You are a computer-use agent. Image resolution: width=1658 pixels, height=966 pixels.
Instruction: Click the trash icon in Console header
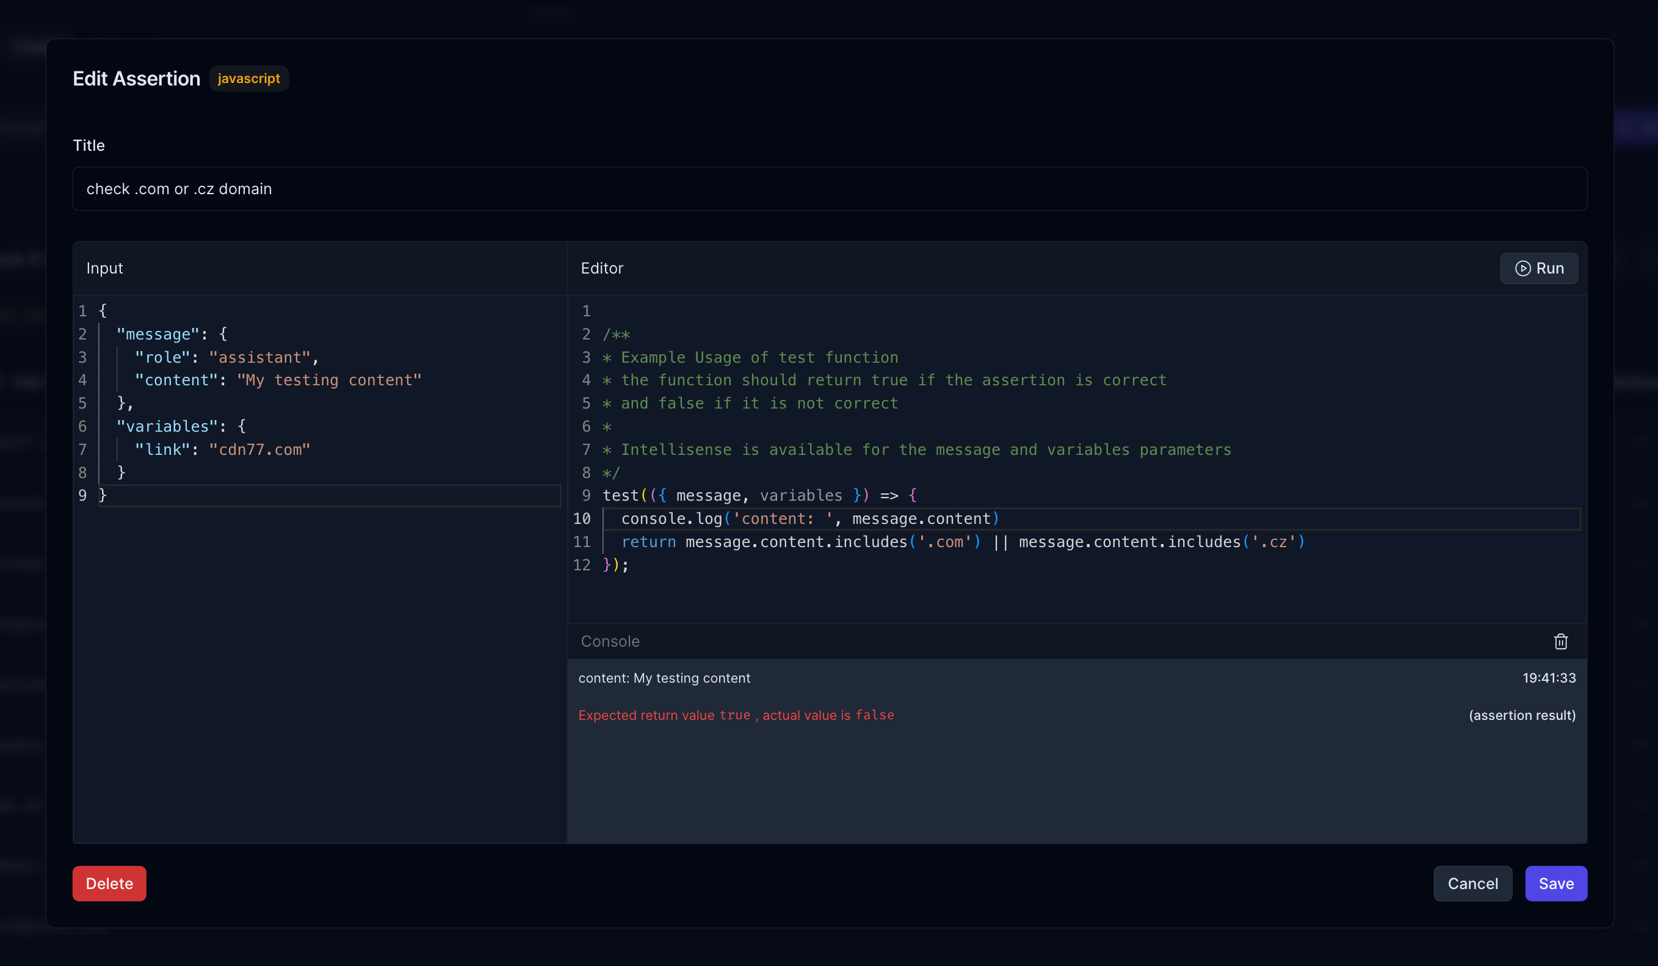click(1560, 642)
